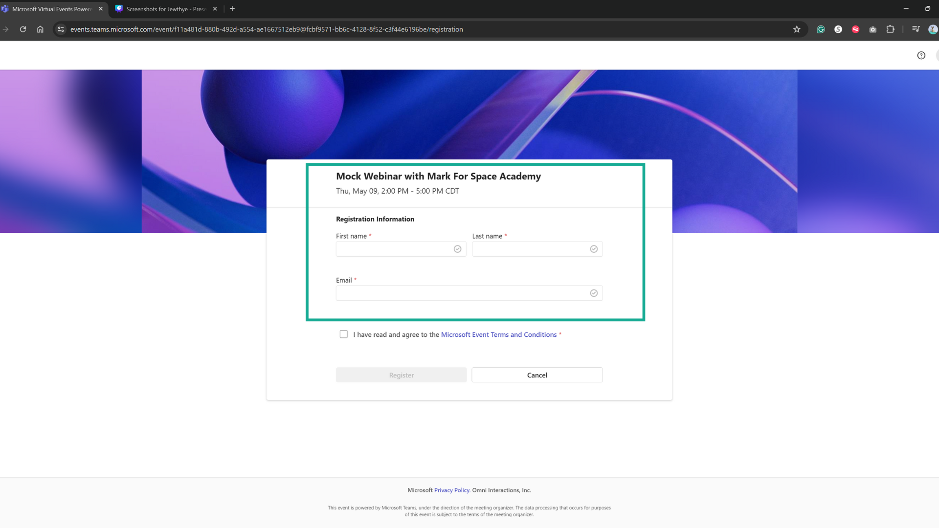Switch to Screenshots for Jewthye tab
Viewport: 939px width, 528px height.
[x=166, y=9]
